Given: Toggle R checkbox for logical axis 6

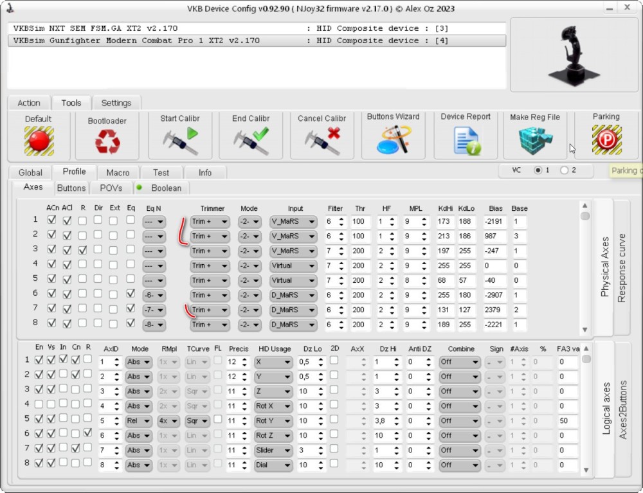Looking at the screenshot, I should click(x=87, y=433).
